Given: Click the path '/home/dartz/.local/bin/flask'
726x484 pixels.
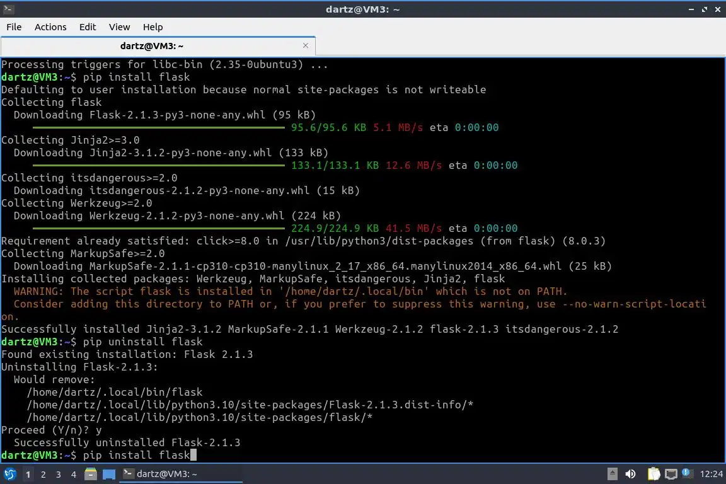Looking at the screenshot, I should pos(114,392).
